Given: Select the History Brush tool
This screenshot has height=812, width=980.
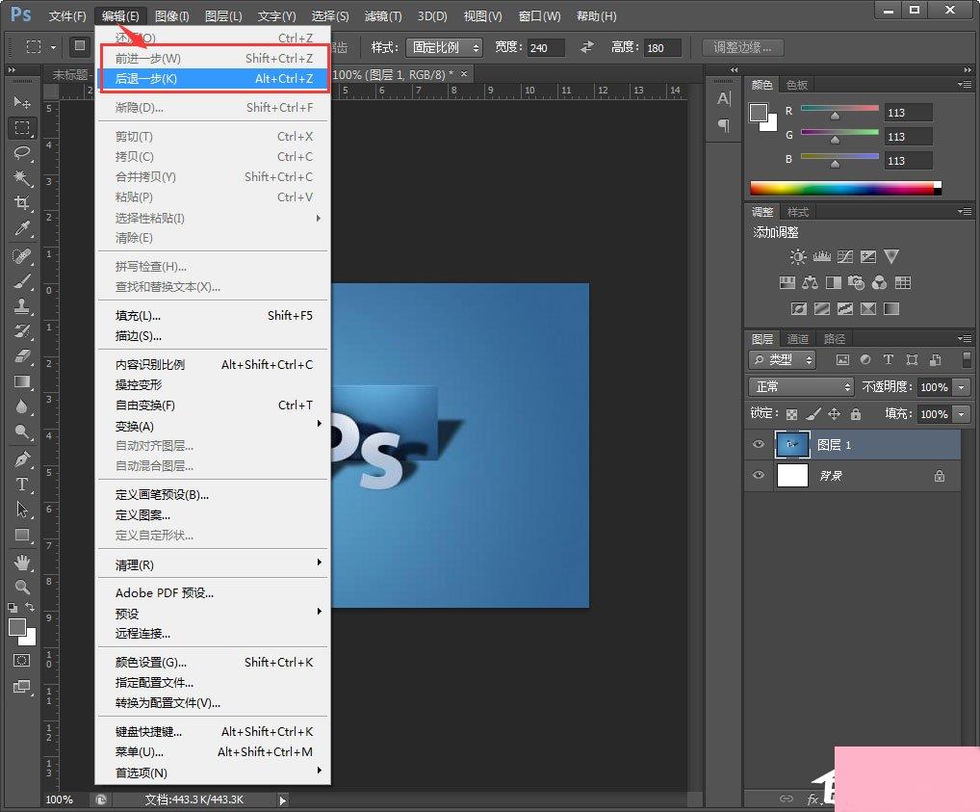Looking at the screenshot, I should 22,331.
